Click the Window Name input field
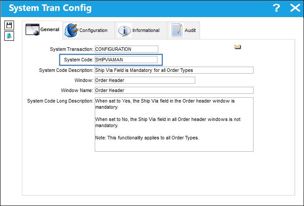This screenshot has width=304, height=206. (x=174, y=90)
